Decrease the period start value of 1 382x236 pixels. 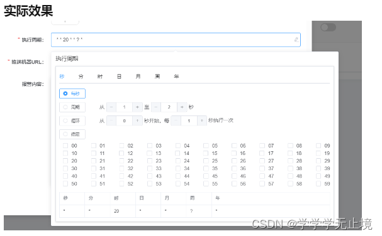pos(111,107)
